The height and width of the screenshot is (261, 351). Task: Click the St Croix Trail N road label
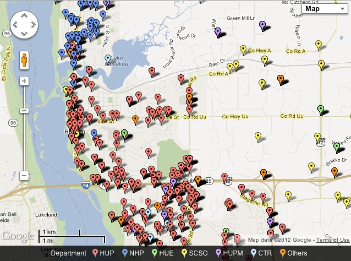[x=6, y=64]
